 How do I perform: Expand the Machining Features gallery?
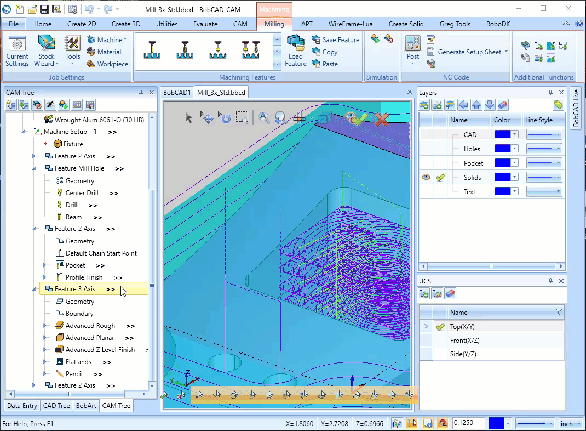click(x=277, y=64)
